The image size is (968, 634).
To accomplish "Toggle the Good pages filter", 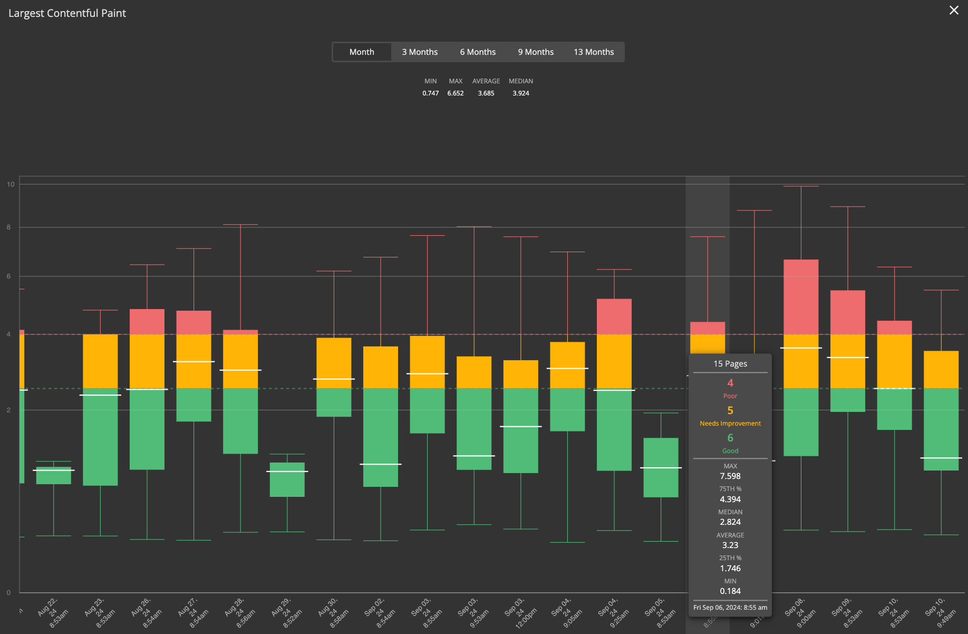I will (730, 443).
